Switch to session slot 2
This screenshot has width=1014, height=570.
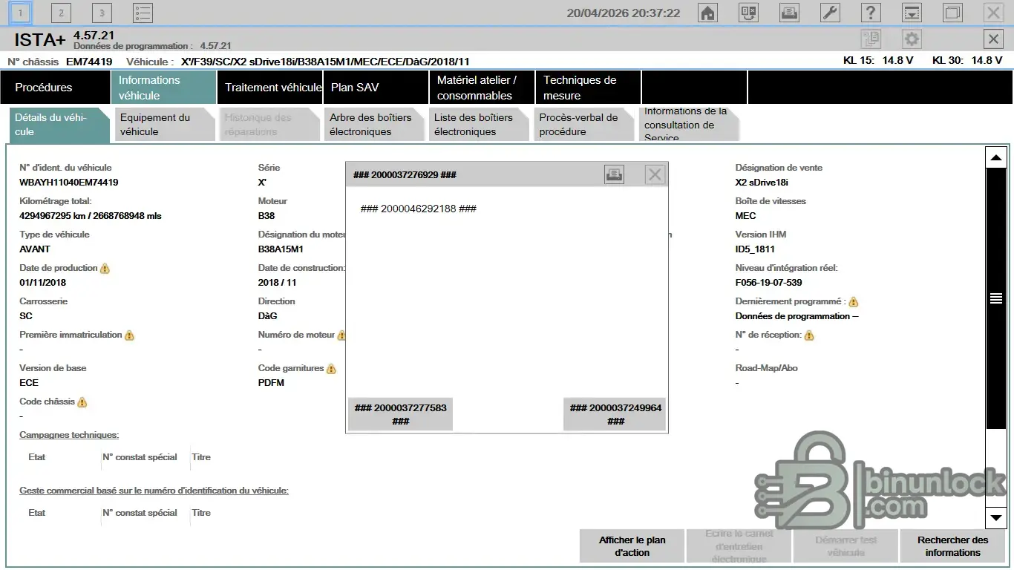[x=61, y=13]
